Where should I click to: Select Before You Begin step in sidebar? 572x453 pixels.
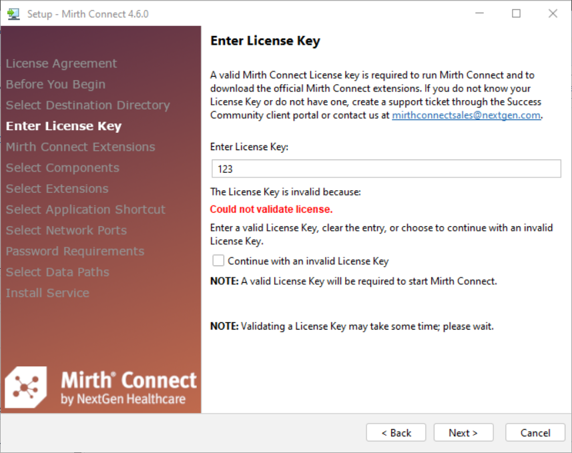(x=55, y=84)
